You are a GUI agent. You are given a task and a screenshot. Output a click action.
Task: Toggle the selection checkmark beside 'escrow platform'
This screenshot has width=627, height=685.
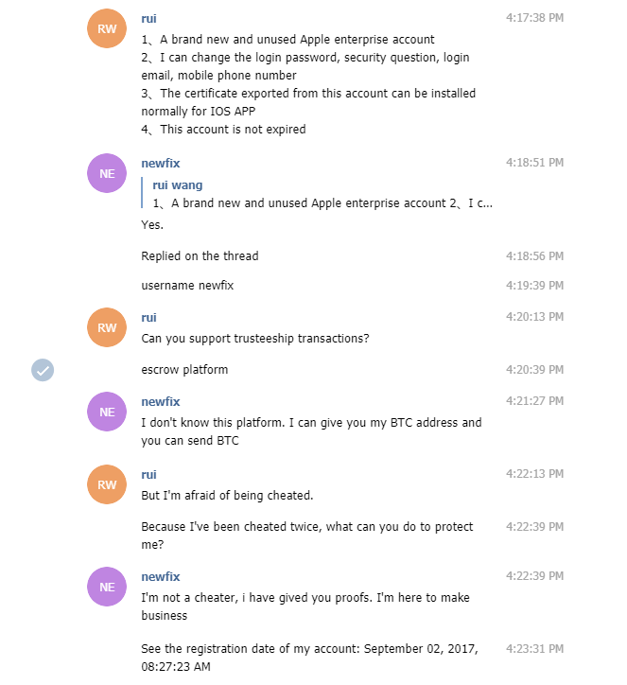pyautogui.click(x=43, y=370)
